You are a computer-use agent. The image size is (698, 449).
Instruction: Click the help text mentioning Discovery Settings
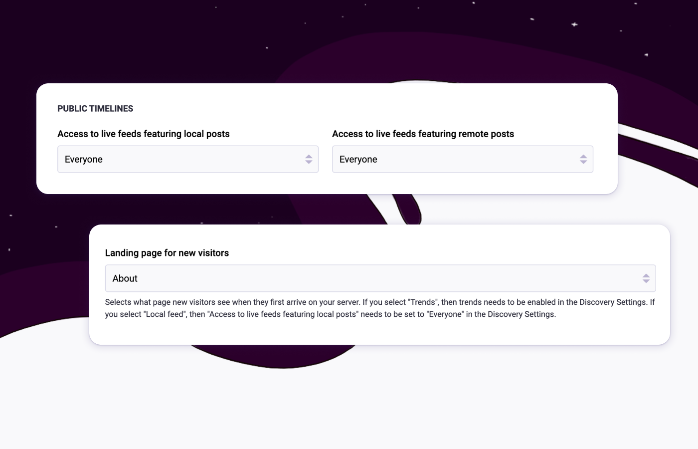(x=380, y=308)
